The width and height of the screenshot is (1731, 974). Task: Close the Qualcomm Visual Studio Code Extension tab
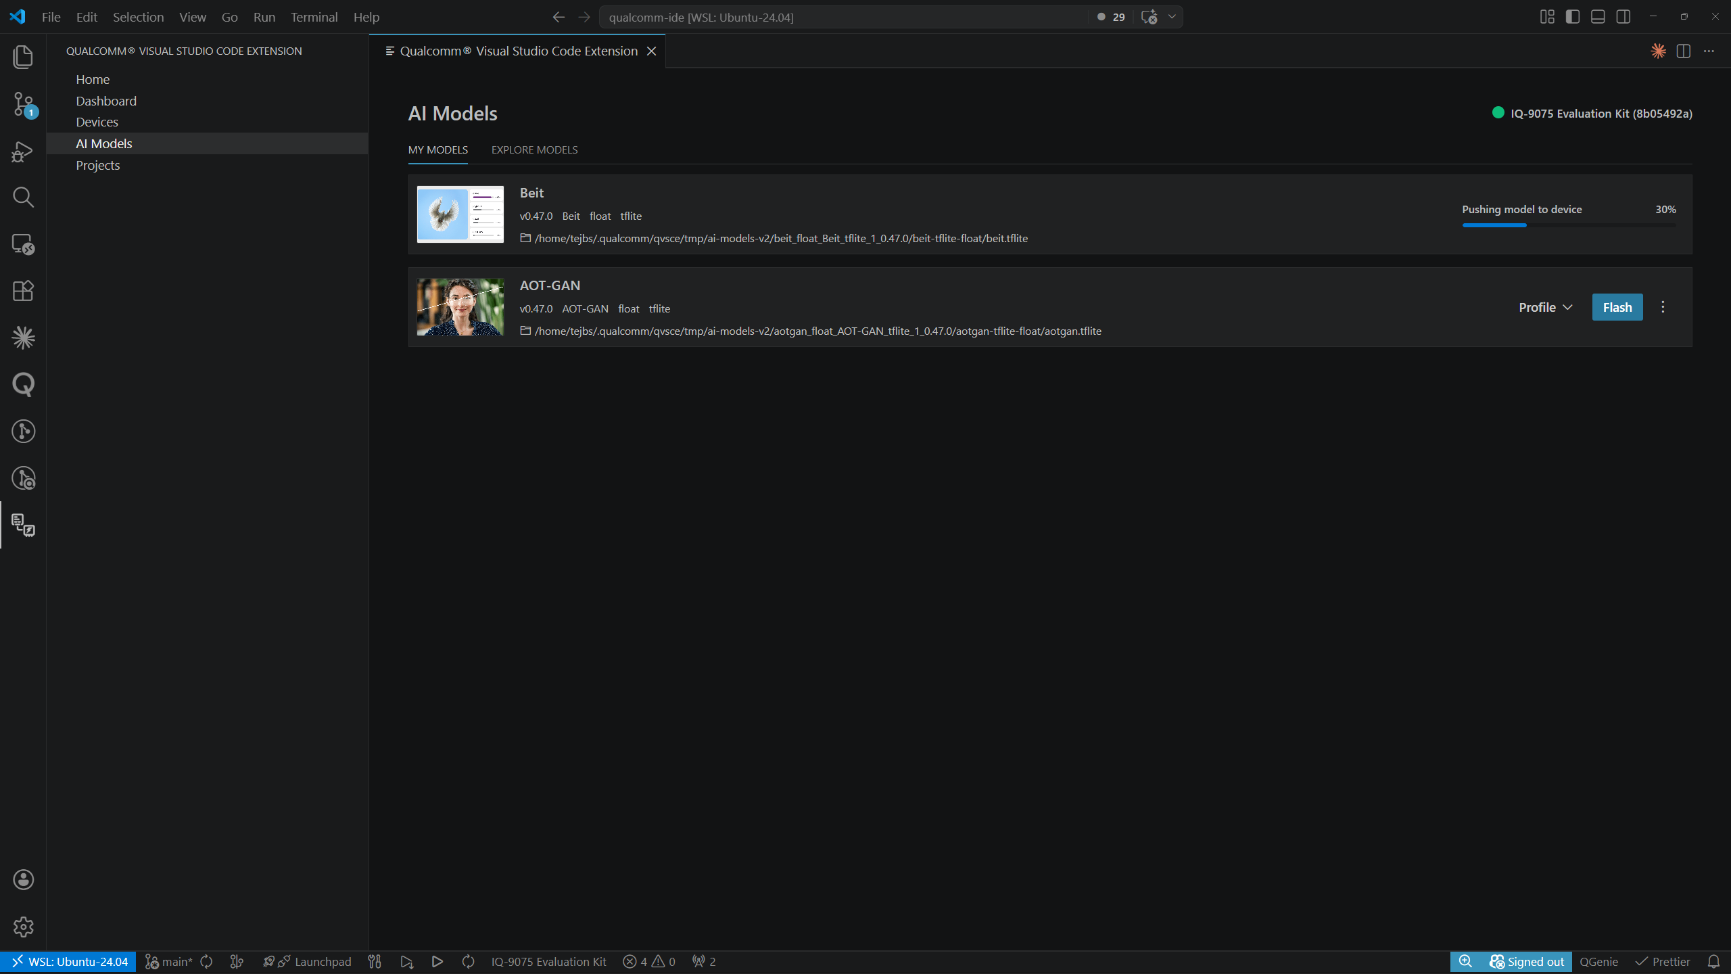(x=651, y=51)
